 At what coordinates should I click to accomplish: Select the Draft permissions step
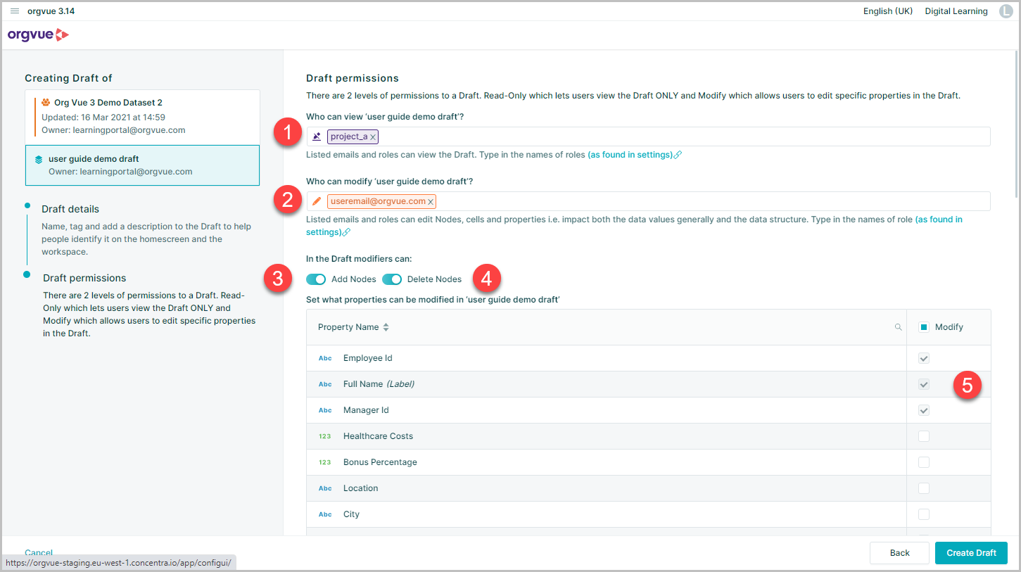[84, 278]
